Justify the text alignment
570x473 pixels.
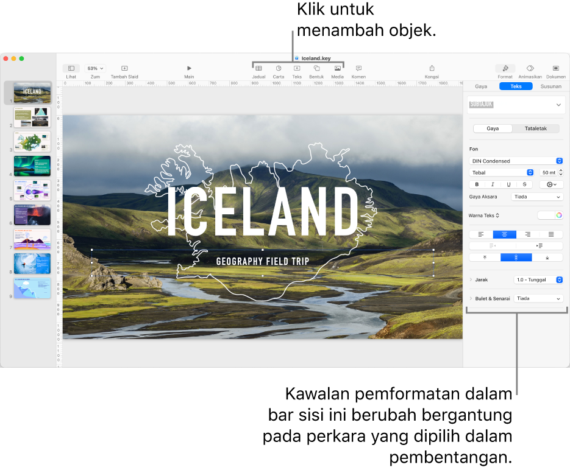point(551,234)
